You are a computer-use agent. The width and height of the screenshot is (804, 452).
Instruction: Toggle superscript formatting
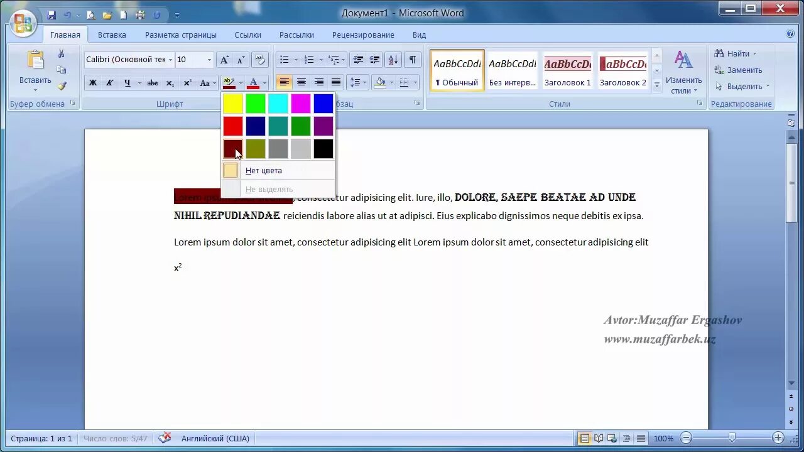pos(187,83)
